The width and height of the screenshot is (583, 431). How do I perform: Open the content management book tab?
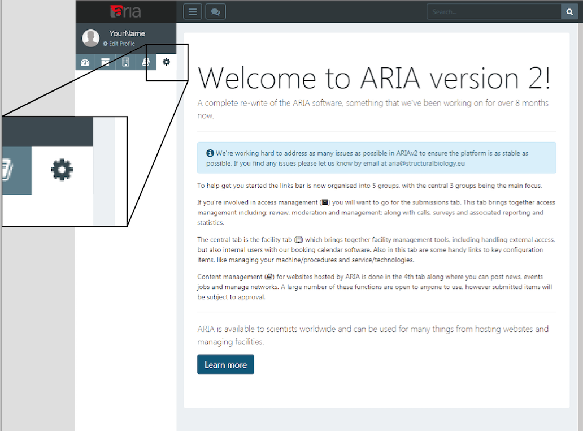(x=145, y=62)
